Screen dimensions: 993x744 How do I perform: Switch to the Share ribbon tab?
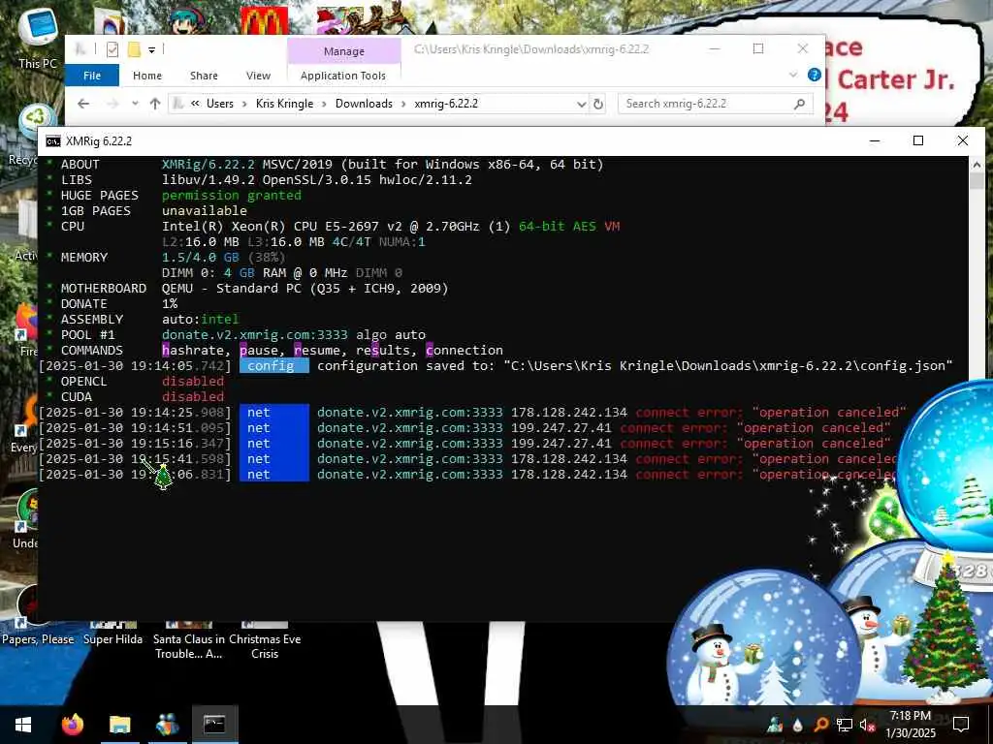(x=204, y=76)
